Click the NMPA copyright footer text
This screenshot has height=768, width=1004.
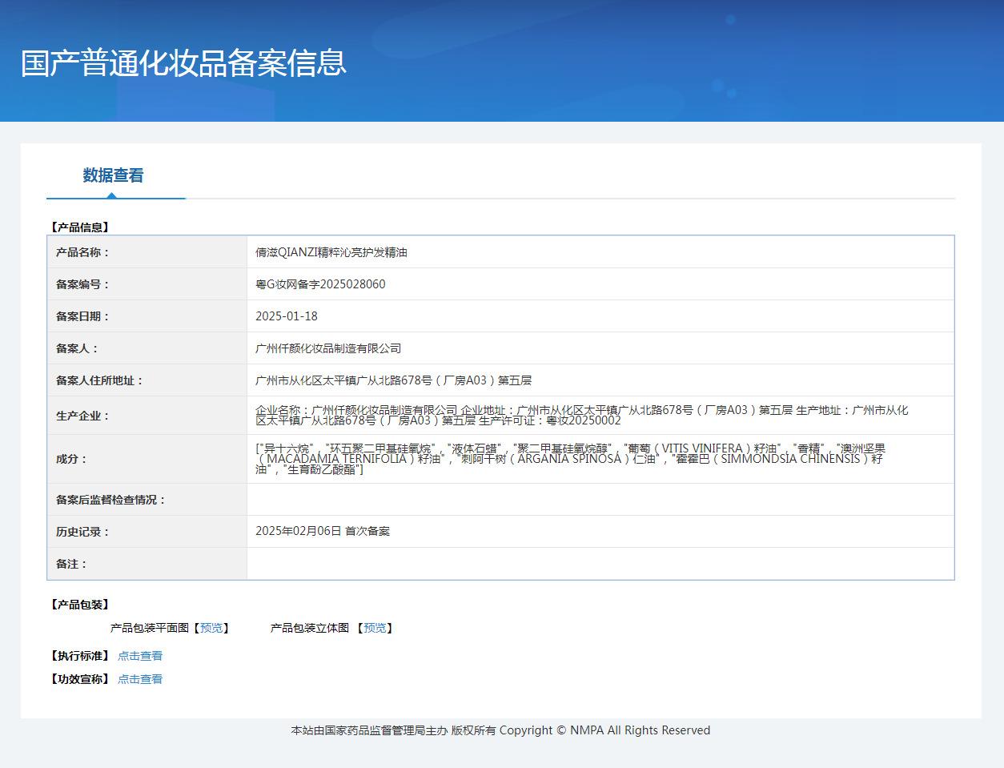click(x=500, y=730)
